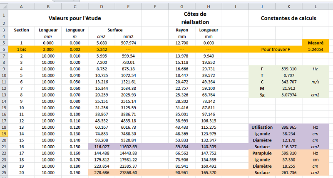The width and height of the screenshot is (333, 178).
Task: Select the 'Surface' header cell
Action: [x=115, y=30]
